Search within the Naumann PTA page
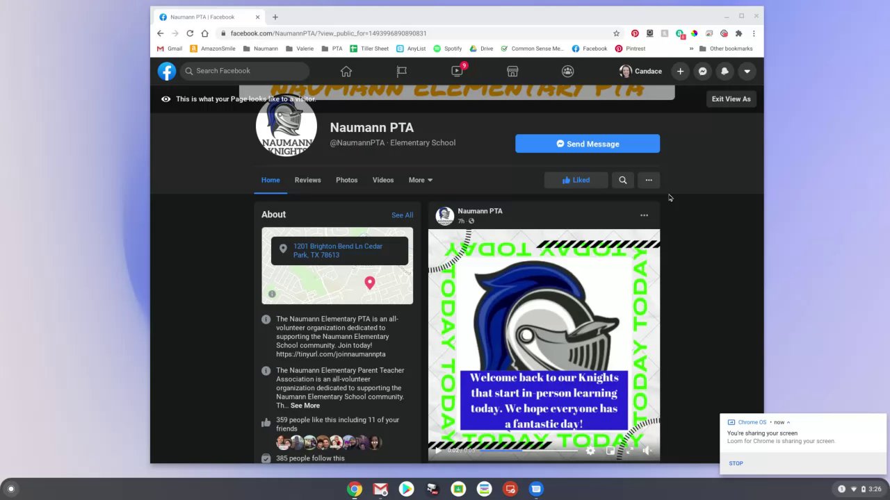890x500 pixels. click(622, 180)
